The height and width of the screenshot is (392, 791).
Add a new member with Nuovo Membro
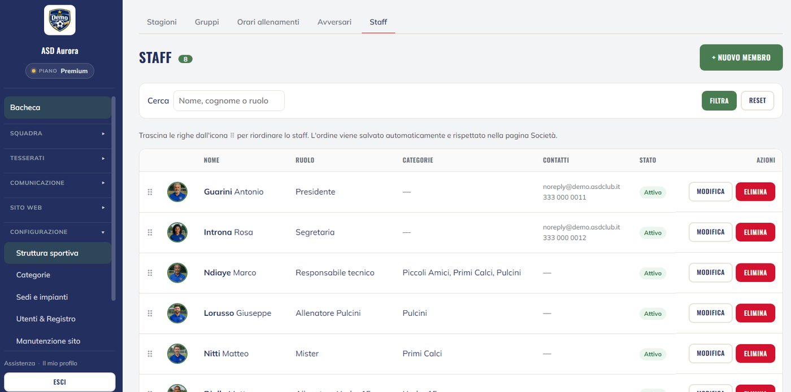click(741, 58)
